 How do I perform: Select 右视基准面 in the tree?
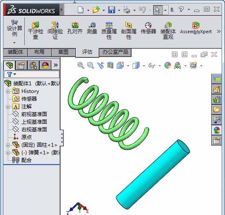pyautogui.click(x=34, y=130)
